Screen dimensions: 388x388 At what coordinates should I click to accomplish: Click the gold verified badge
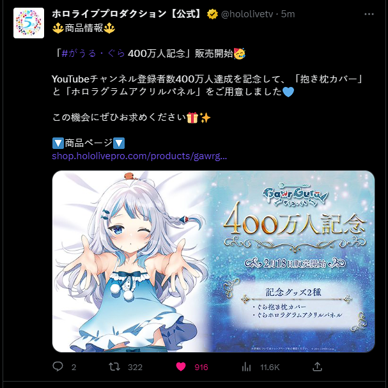click(x=212, y=14)
